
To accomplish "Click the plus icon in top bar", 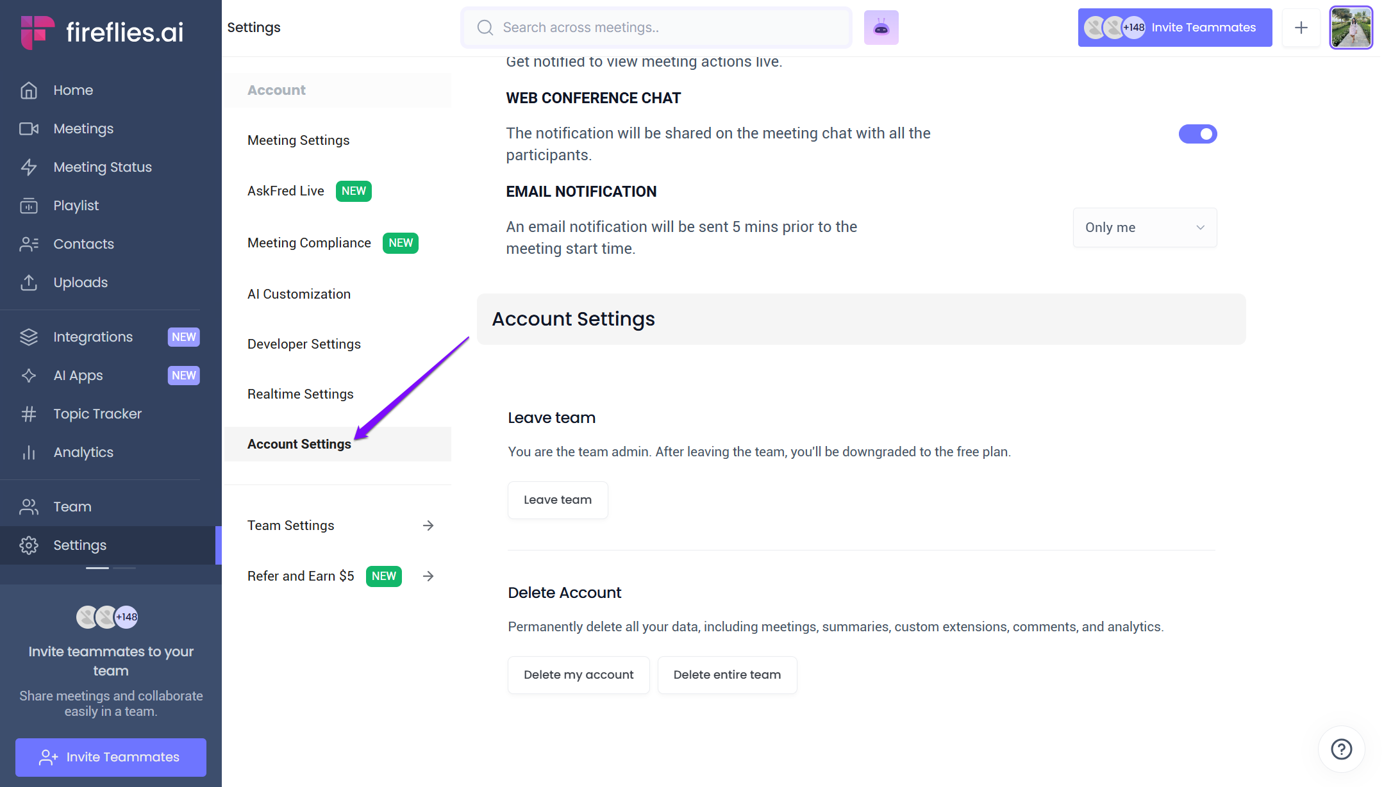I will [x=1301, y=28].
